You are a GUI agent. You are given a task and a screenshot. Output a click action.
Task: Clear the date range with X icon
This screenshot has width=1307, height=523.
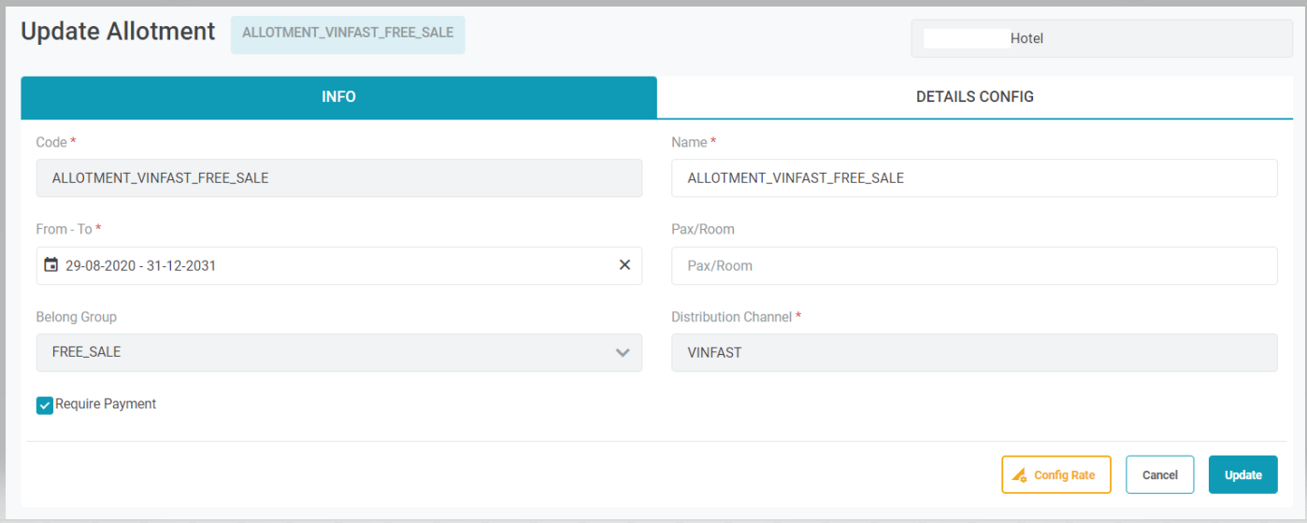pos(625,265)
